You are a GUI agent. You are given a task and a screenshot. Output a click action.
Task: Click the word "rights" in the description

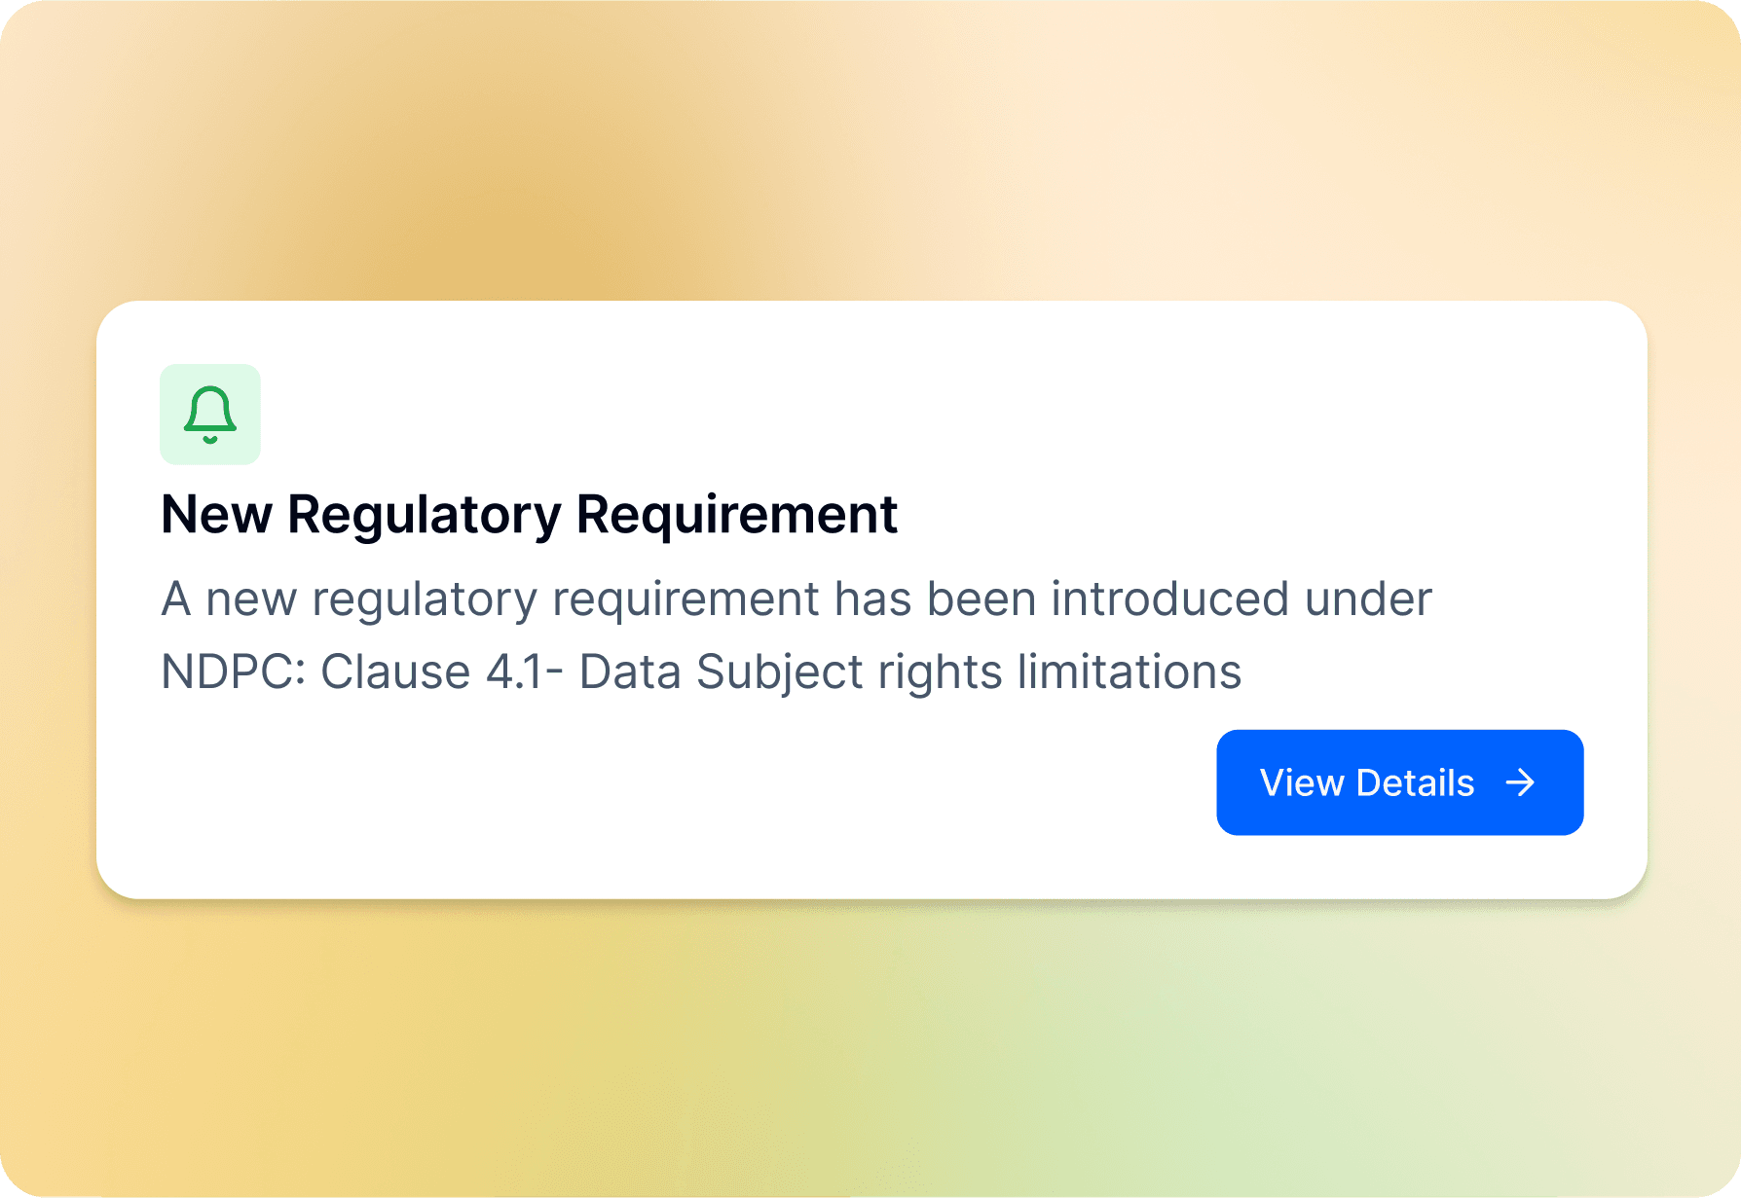tap(940, 672)
